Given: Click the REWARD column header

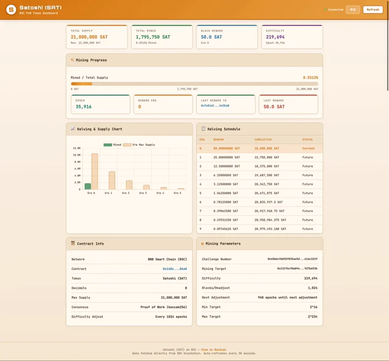Looking at the screenshot, I should (219, 140).
